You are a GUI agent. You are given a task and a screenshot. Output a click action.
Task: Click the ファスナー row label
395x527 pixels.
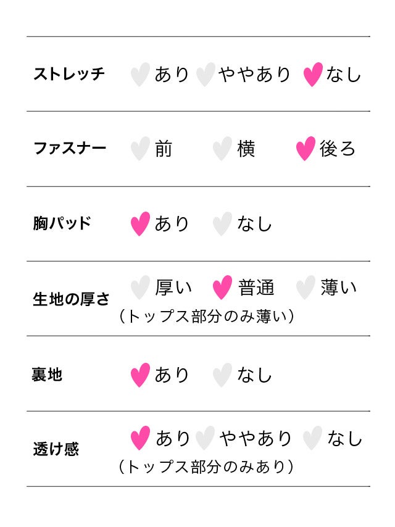70,149
